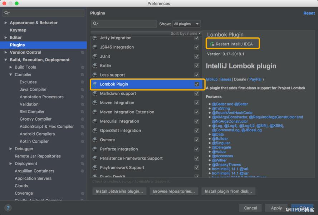Open the Show All plugins dropdown
Image resolution: width=318 pixels, height=215 pixels.
coord(186,24)
